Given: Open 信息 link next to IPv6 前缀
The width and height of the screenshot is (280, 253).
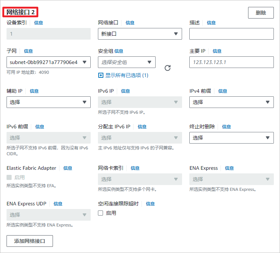Looking at the screenshot, I should pos(40,126).
